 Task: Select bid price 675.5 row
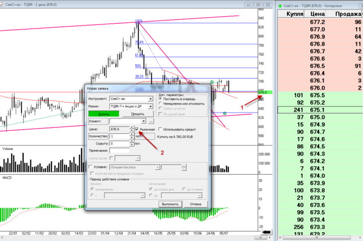pyautogui.click(x=320, y=95)
